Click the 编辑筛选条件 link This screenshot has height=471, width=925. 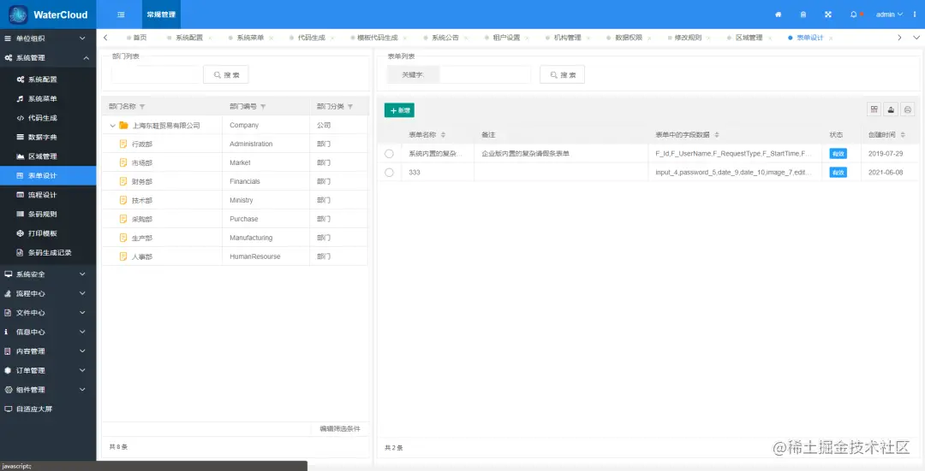click(340, 428)
